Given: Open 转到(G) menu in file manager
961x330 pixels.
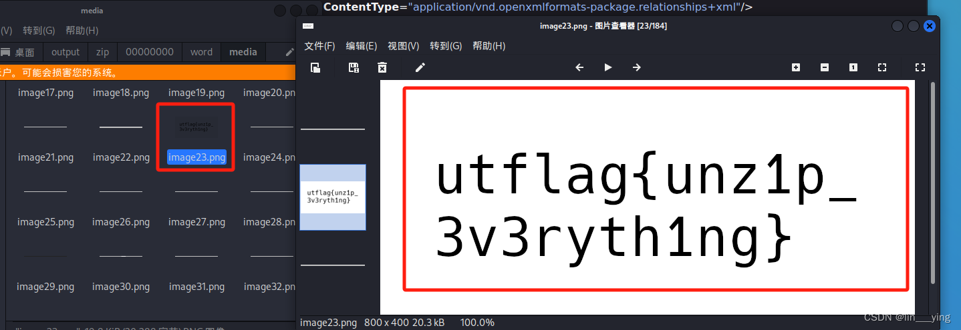Looking at the screenshot, I should [39, 31].
